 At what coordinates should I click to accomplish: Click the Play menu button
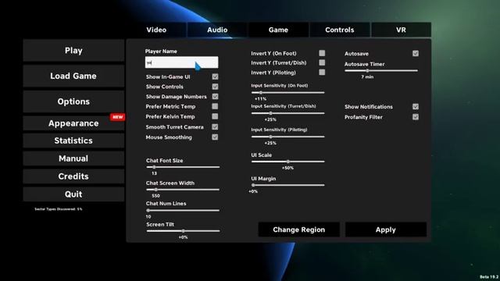coord(73,50)
